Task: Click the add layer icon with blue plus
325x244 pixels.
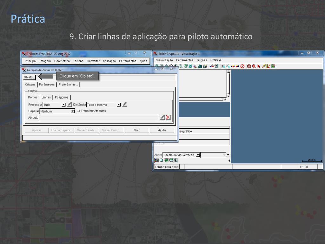Action: pos(212,66)
